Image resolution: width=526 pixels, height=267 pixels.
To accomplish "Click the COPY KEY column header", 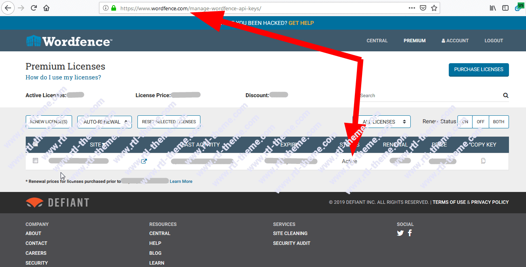I will (x=483, y=145).
